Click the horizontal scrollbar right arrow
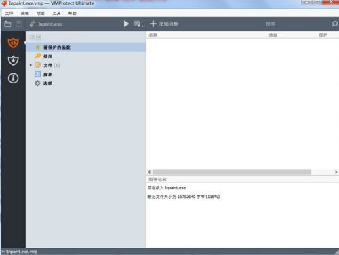339x255 pixels. coord(336,172)
